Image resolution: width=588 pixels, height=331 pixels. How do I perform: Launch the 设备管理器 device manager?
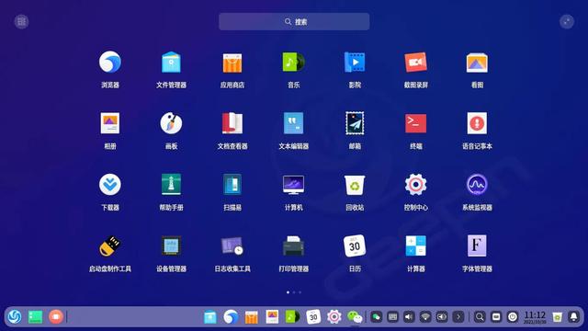pyautogui.click(x=171, y=245)
